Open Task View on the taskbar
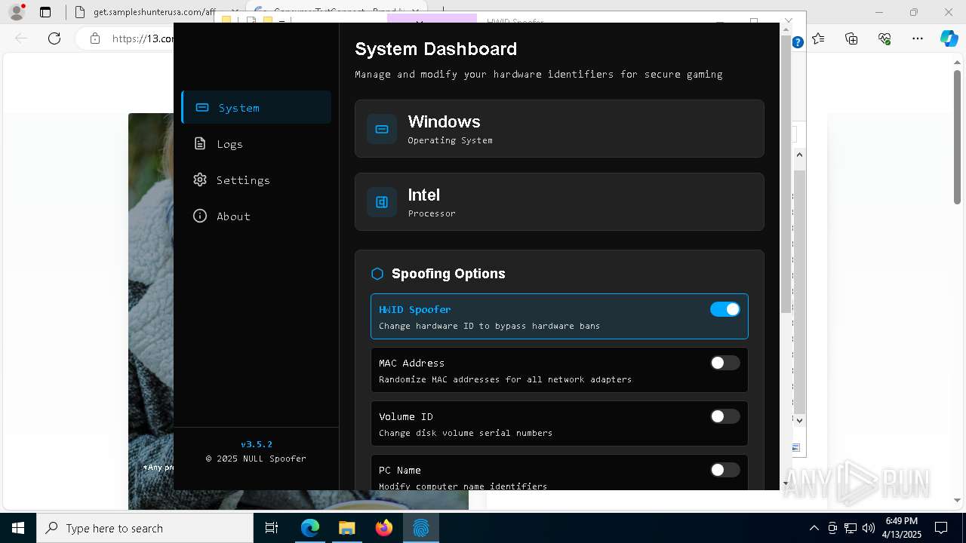 pyautogui.click(x=272, y=528)
